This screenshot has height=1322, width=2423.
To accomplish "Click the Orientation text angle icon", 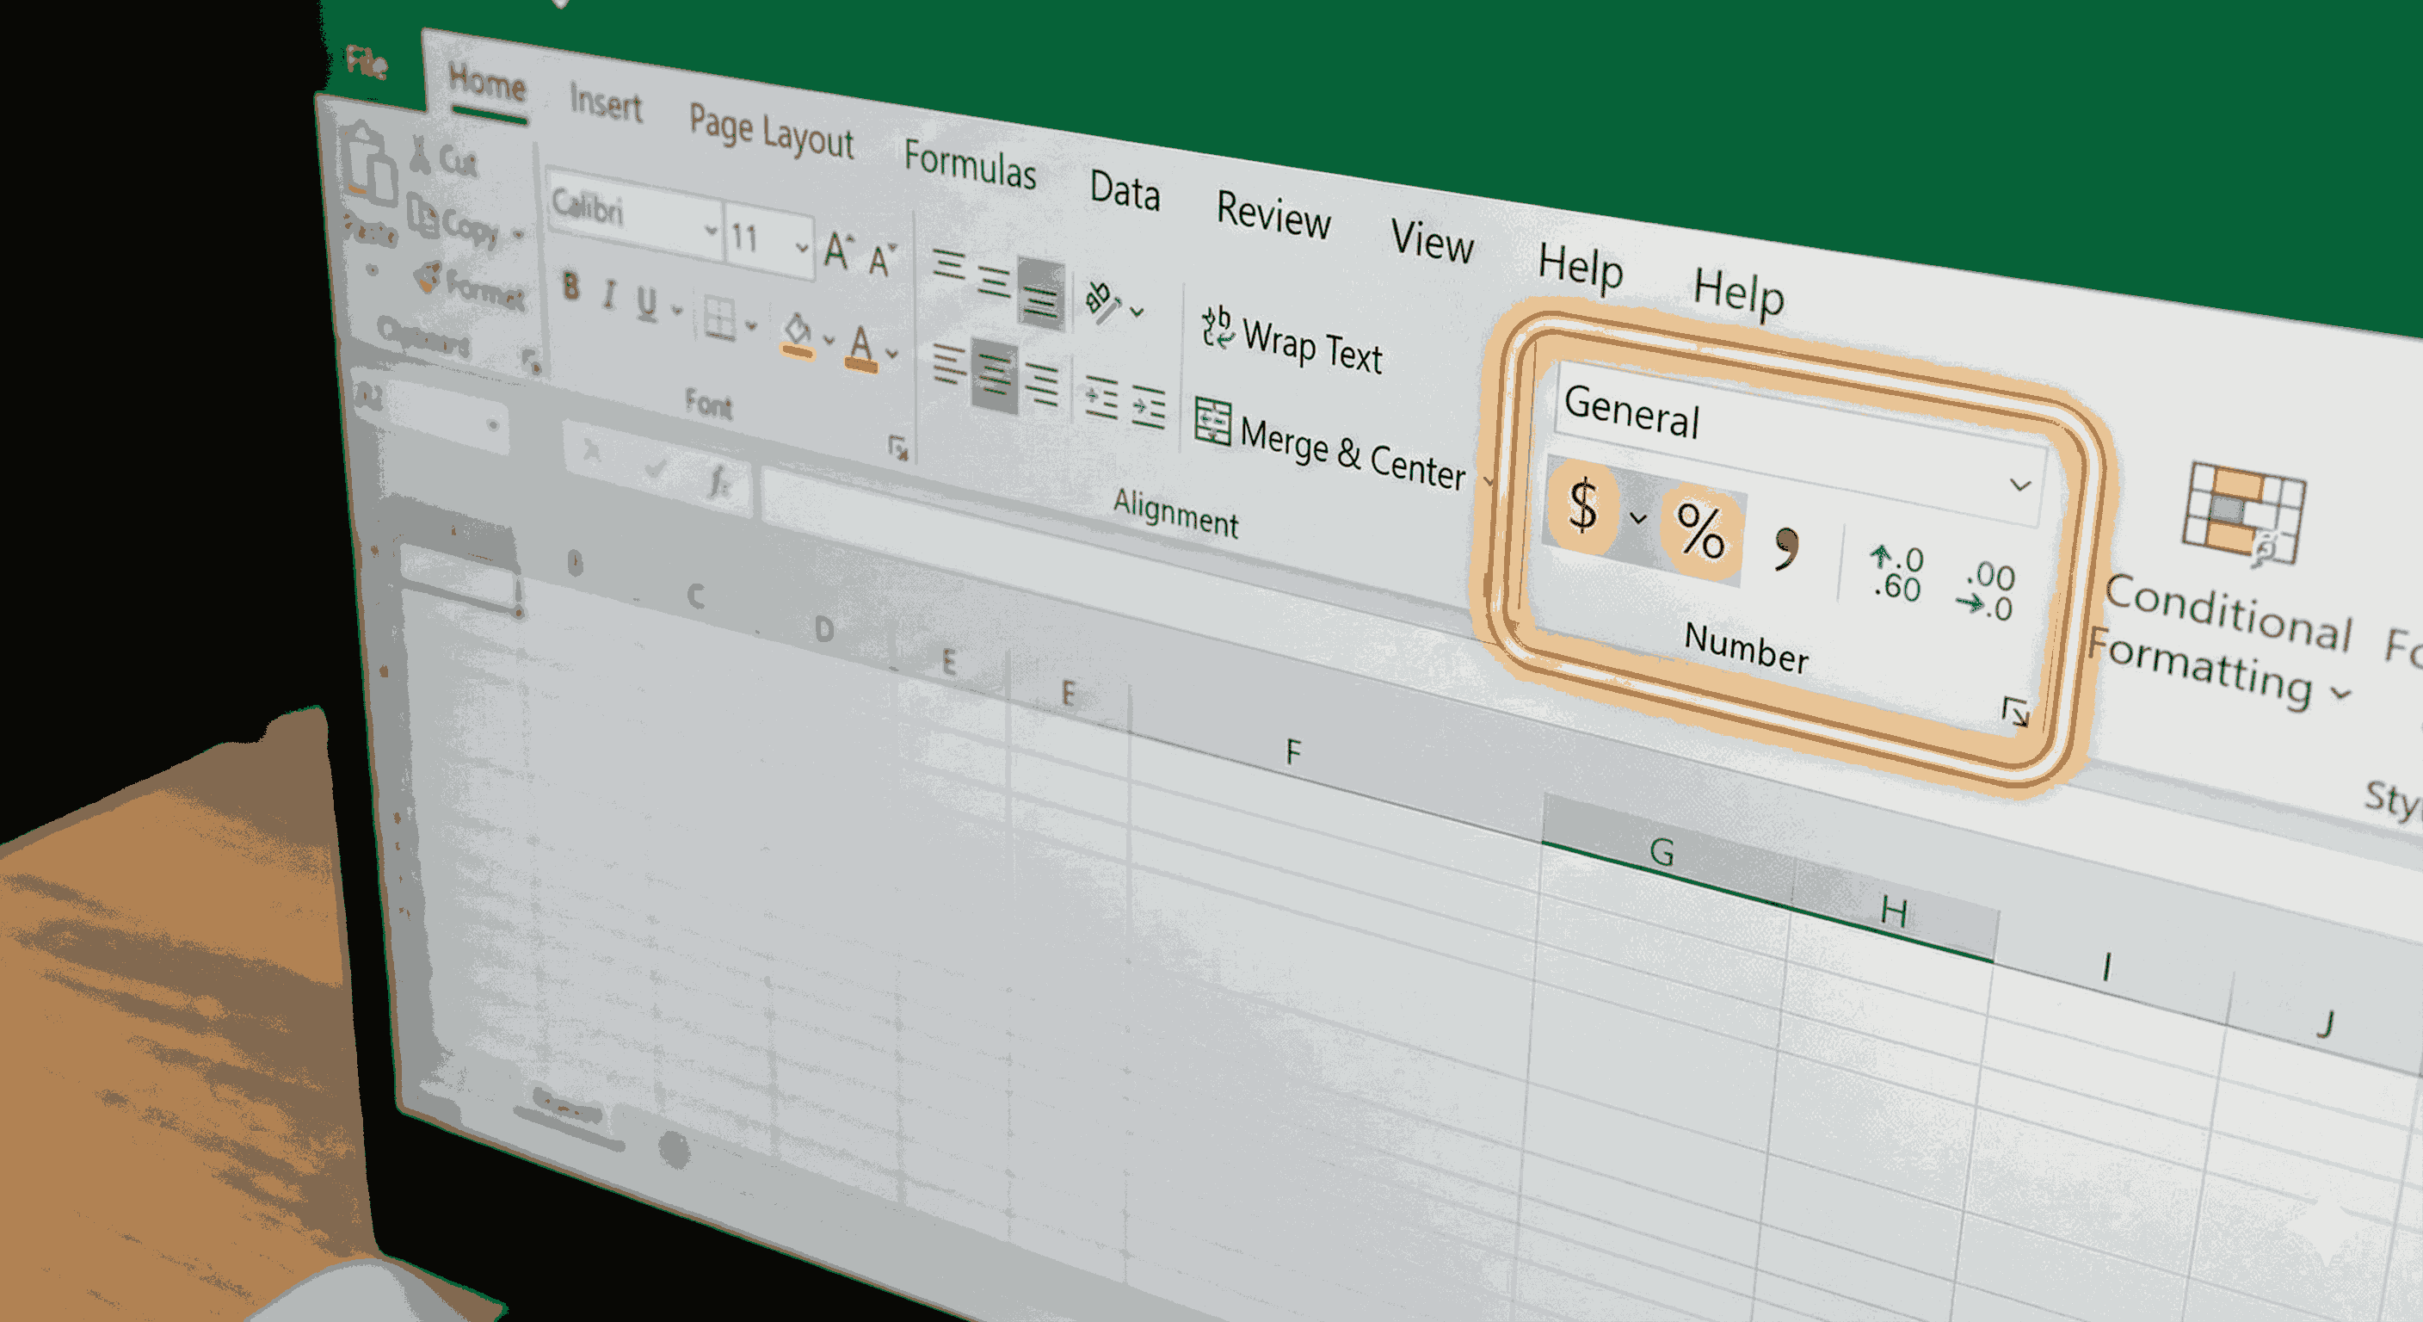I will [1101, 301].
